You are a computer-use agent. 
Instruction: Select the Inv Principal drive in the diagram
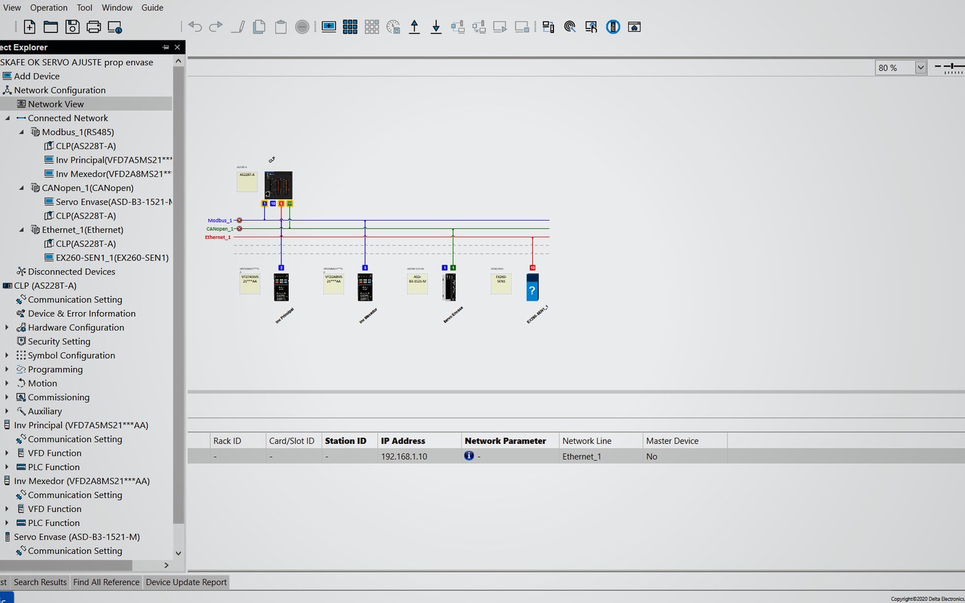(281, 287)
